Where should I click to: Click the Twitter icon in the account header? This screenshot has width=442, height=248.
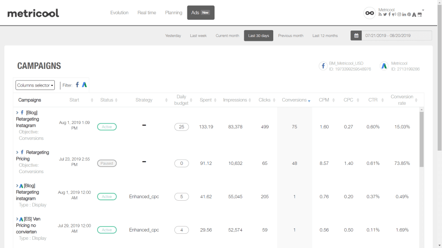pyautogui.click(x=385, y=14)
